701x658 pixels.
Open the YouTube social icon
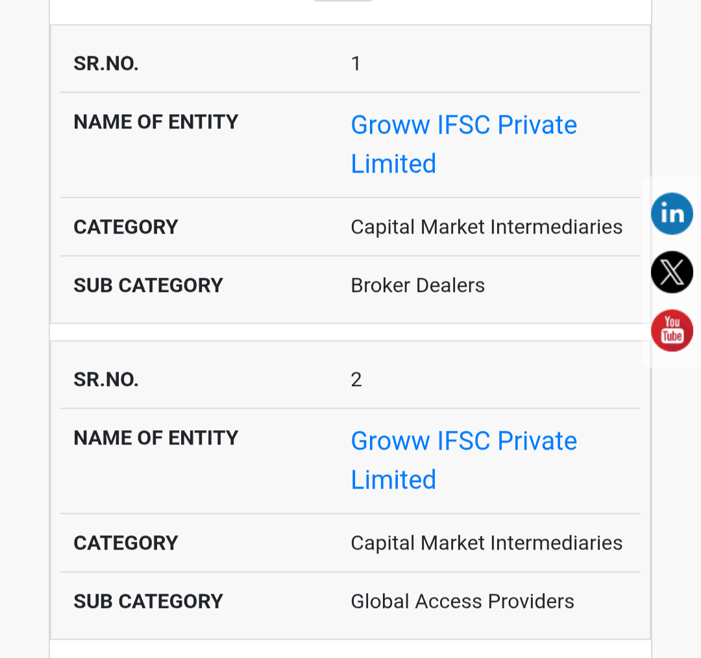[x=672, y=330]
